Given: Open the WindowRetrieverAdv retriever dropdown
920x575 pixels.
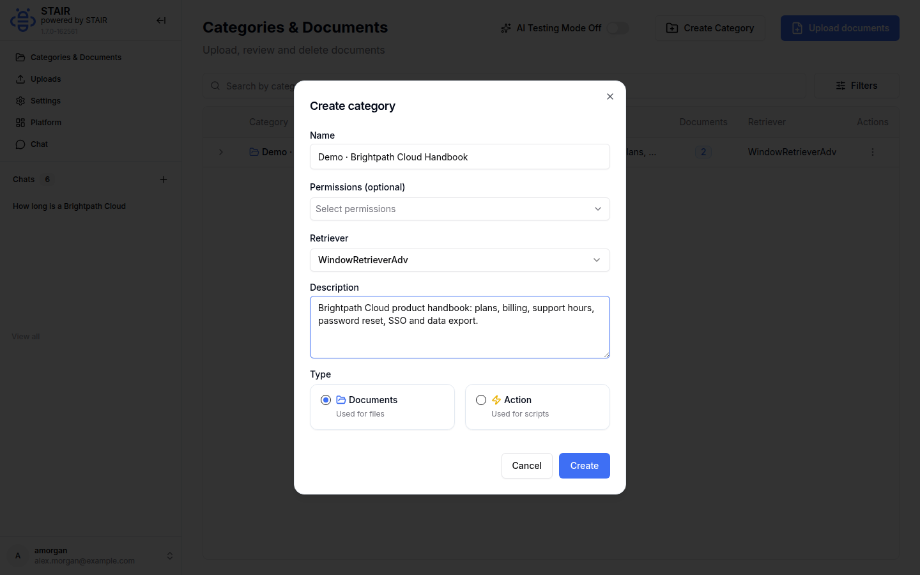Looking at the screenshot, I should [x=460, y=260].
